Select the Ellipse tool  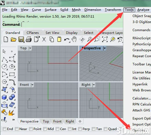click(x=12, y=66)
